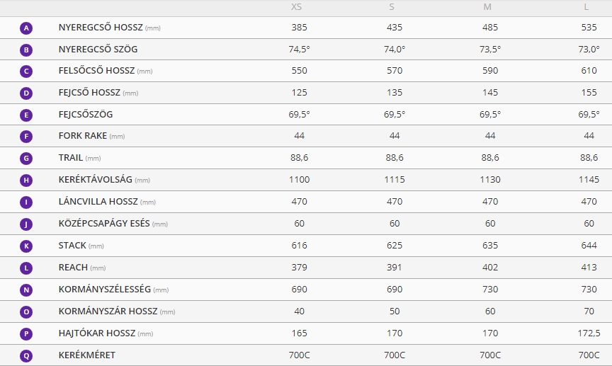This screenshot has height=366, width=612.
Task: Select the purple H circle icon
Action: point(26,181)
